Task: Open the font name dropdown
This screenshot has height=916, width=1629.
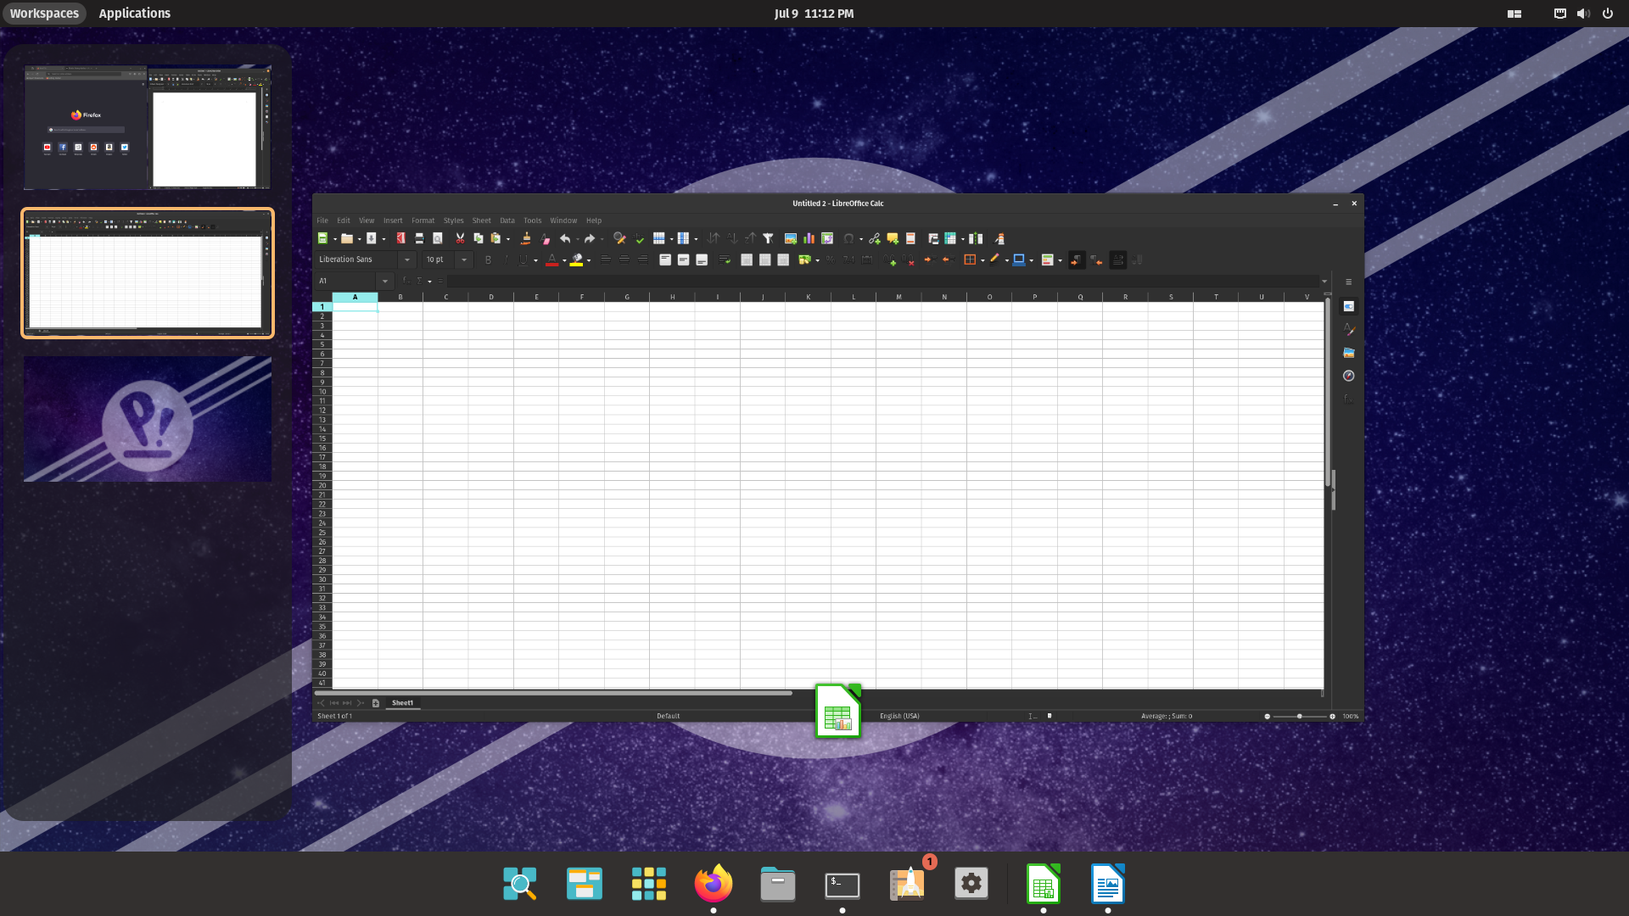Action: pyautogui.click(x=407, y=260)
